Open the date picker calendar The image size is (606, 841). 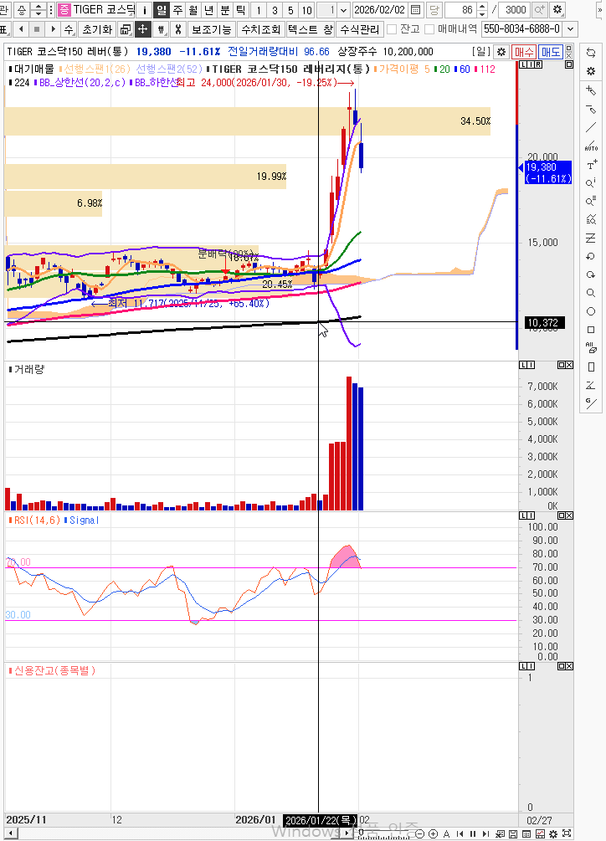tap(415, 10)
